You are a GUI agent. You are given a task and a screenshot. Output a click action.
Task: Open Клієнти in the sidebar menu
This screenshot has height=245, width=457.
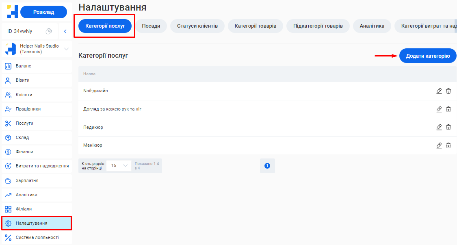pos(24,95)
